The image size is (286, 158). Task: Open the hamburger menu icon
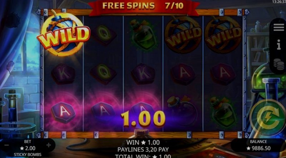pyautogui.click(x=279, y=27)
